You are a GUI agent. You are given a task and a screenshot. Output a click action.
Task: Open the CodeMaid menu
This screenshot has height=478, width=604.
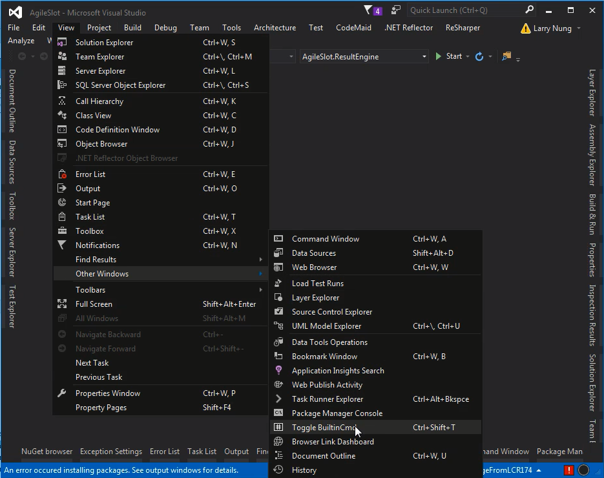point(353,28)
